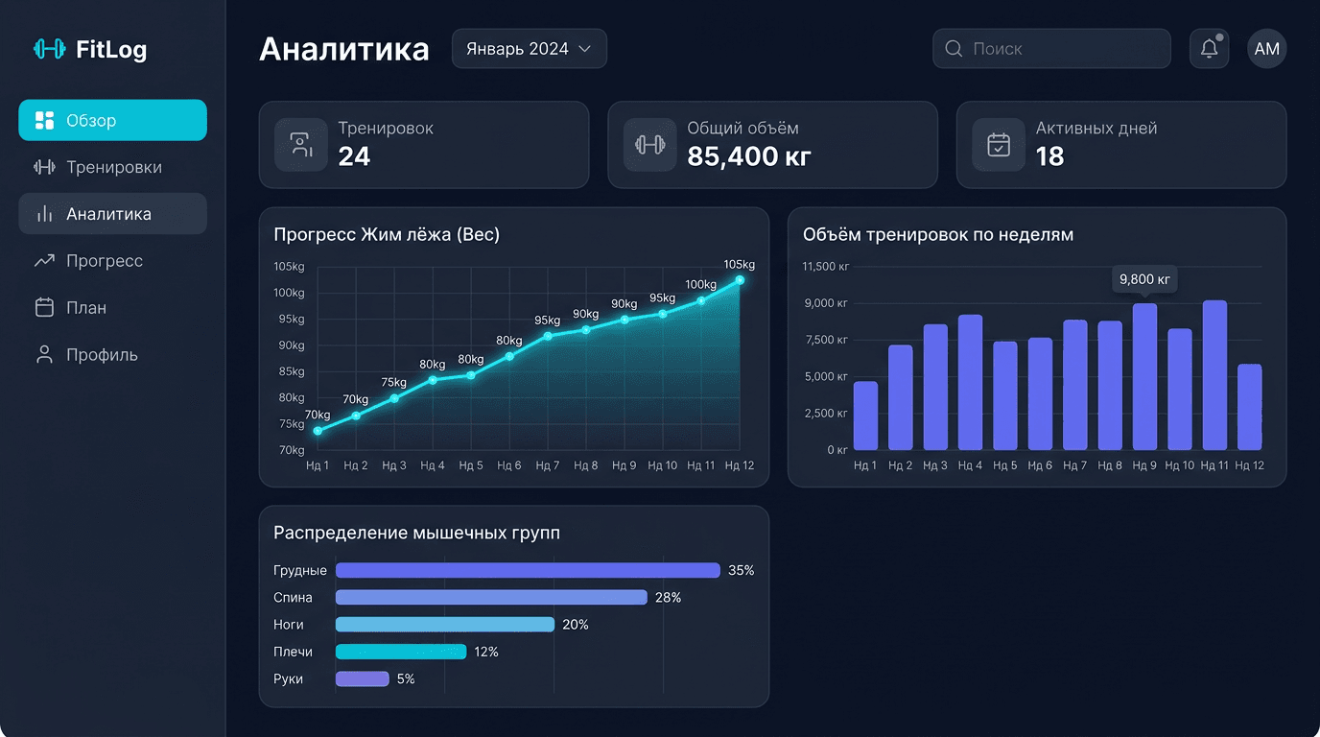
Task: Open the Январь 2024 month dropdown
Action: tap(529, 48)
